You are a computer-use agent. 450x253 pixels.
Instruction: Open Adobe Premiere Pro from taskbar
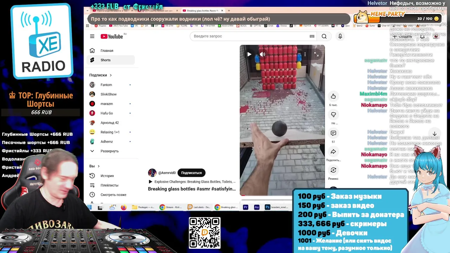[x=246, y=207]
